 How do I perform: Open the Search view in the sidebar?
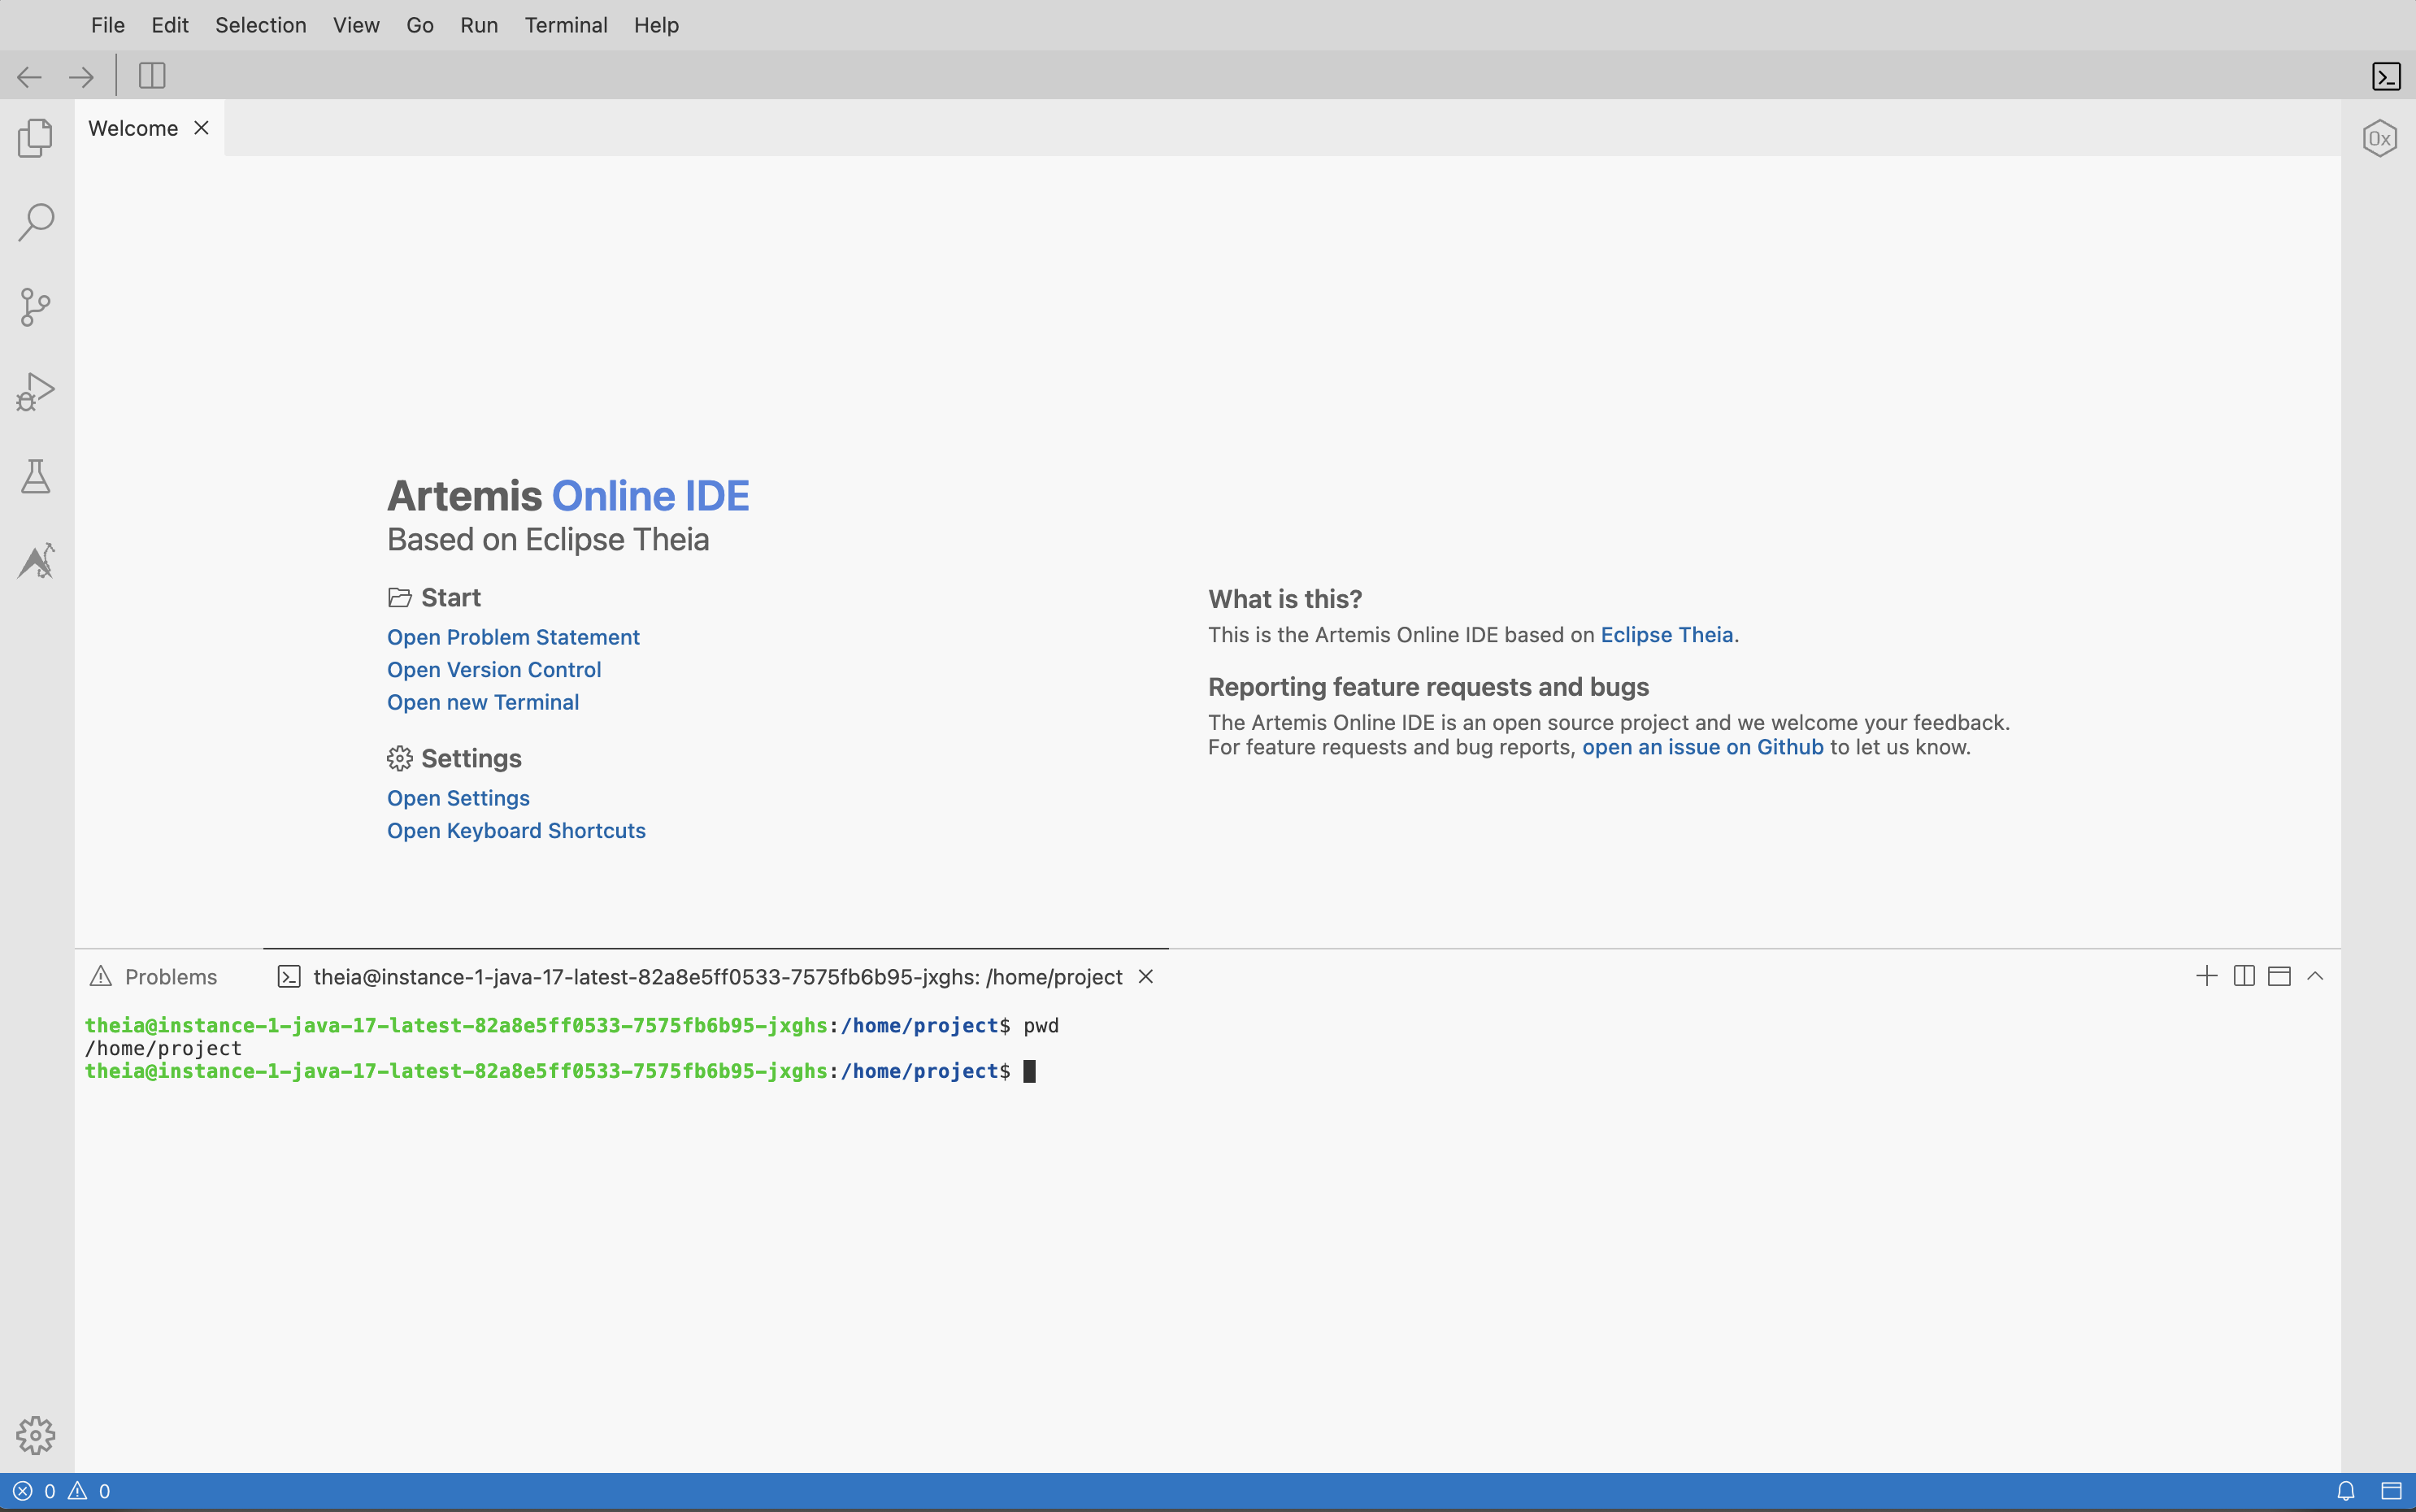pyautogui.click(x=36, y=222)
